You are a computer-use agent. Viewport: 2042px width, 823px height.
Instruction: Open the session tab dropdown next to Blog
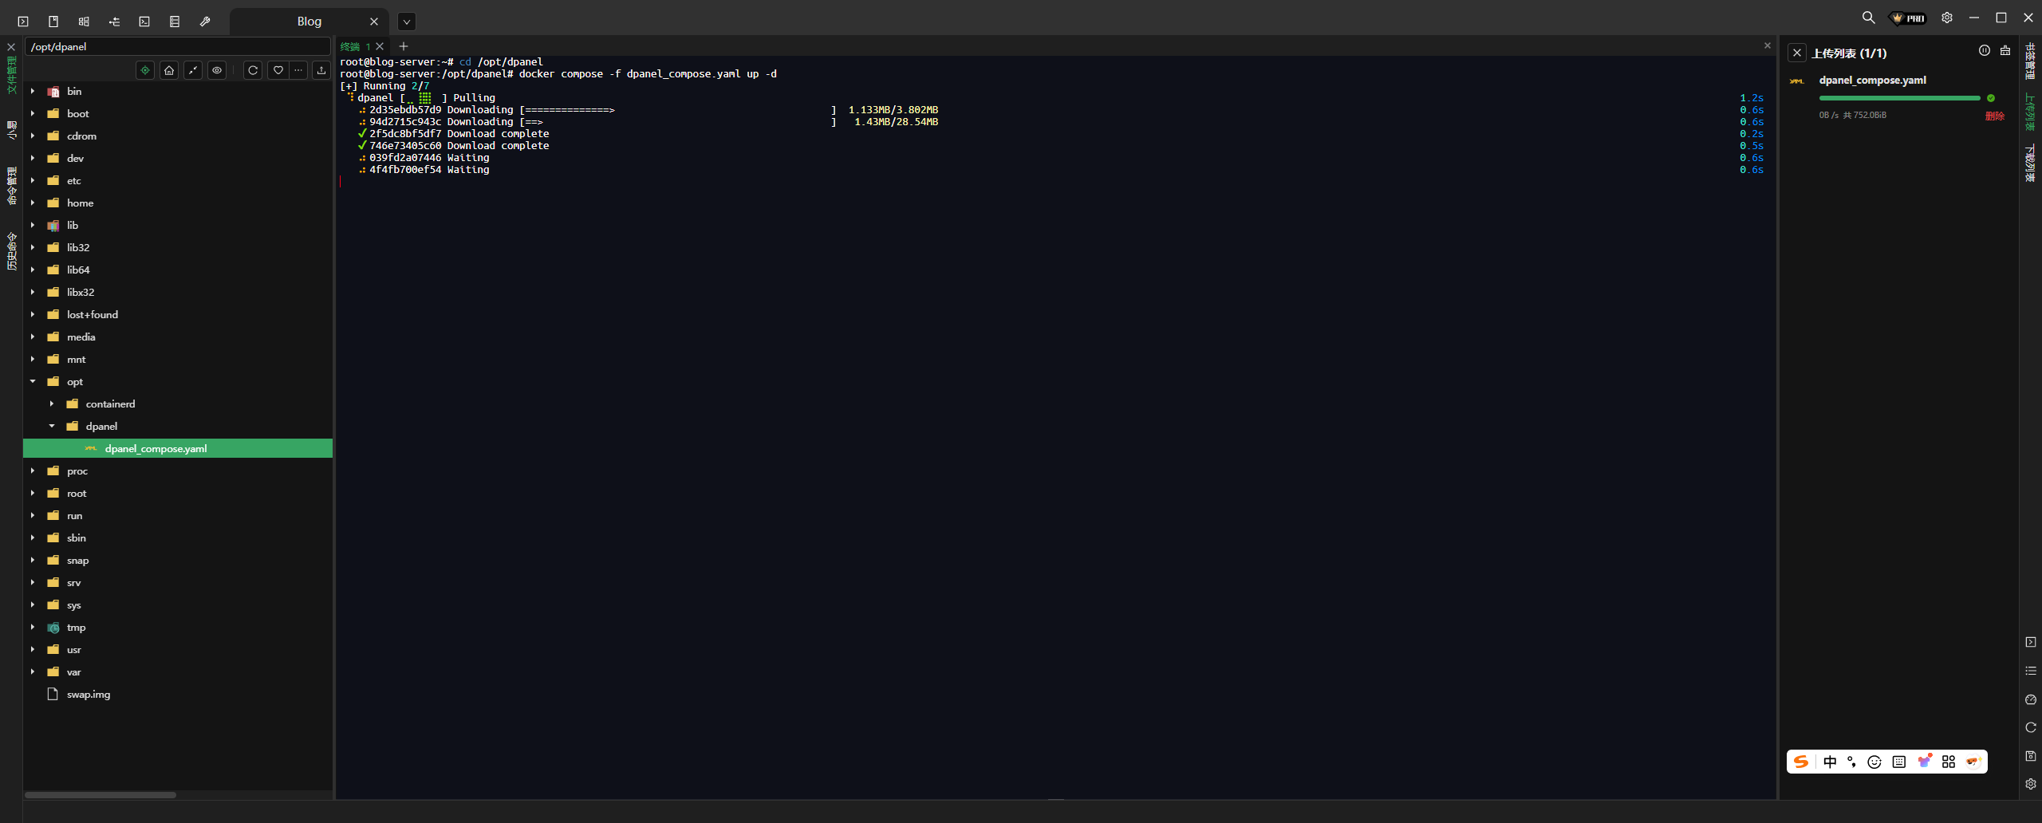pyautogui.click(x=407, y=22)
